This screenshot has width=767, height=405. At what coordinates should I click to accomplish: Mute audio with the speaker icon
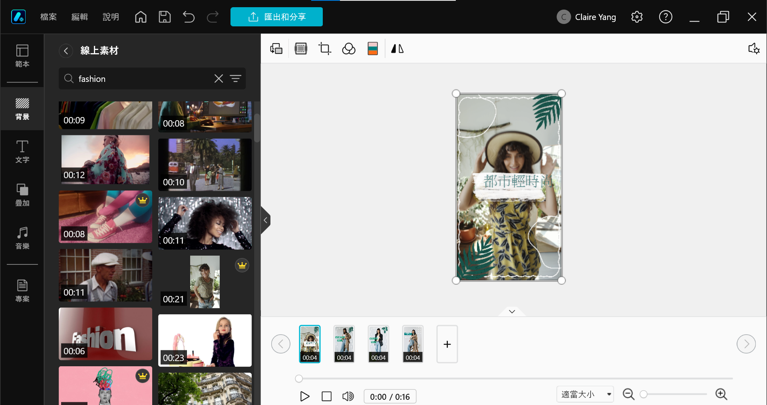coord(348,396)
